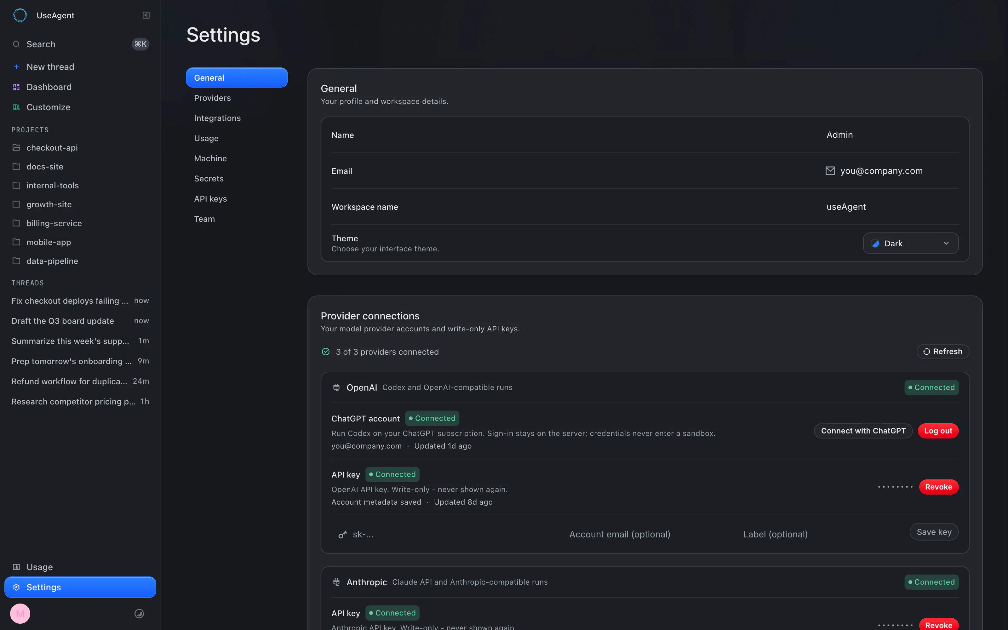Open thread 'Draft the Q3 board update'
Image resolution: width=1008 pixels, height=630 pixels.
click(80, 321)
